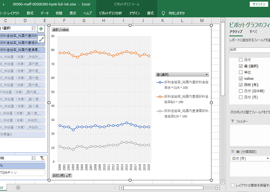Toggle multi-select on the 単位 slicer
Screen dimensions: 270x192
tap(34, 158)
